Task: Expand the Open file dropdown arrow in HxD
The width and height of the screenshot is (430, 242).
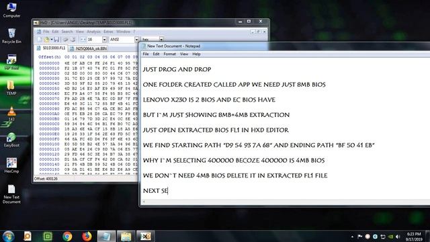Action: click(52, 40)
